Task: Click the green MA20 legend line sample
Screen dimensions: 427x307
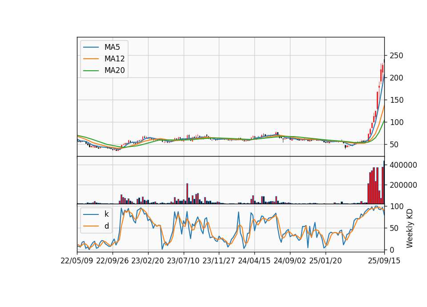Action: tap(91, 71)
